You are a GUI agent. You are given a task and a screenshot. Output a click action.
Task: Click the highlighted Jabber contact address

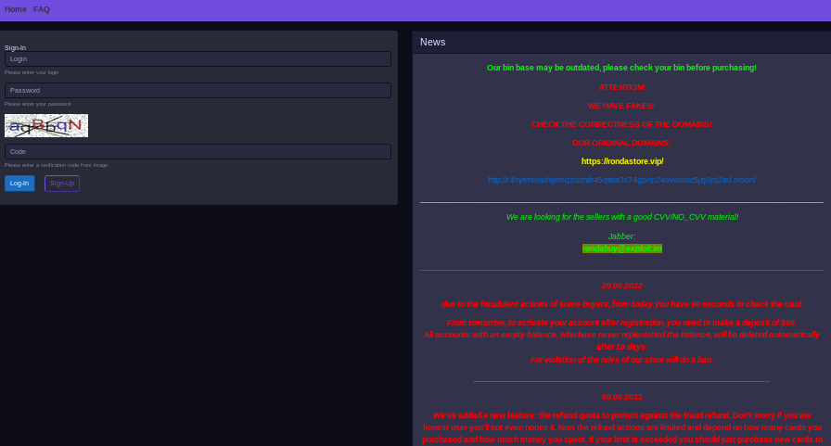point(621,248)
